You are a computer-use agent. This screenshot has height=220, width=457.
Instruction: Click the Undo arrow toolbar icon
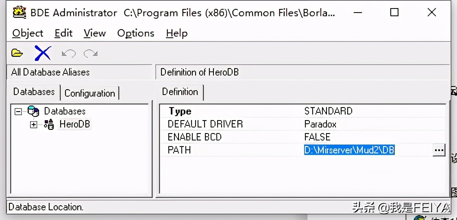(69, 53)
